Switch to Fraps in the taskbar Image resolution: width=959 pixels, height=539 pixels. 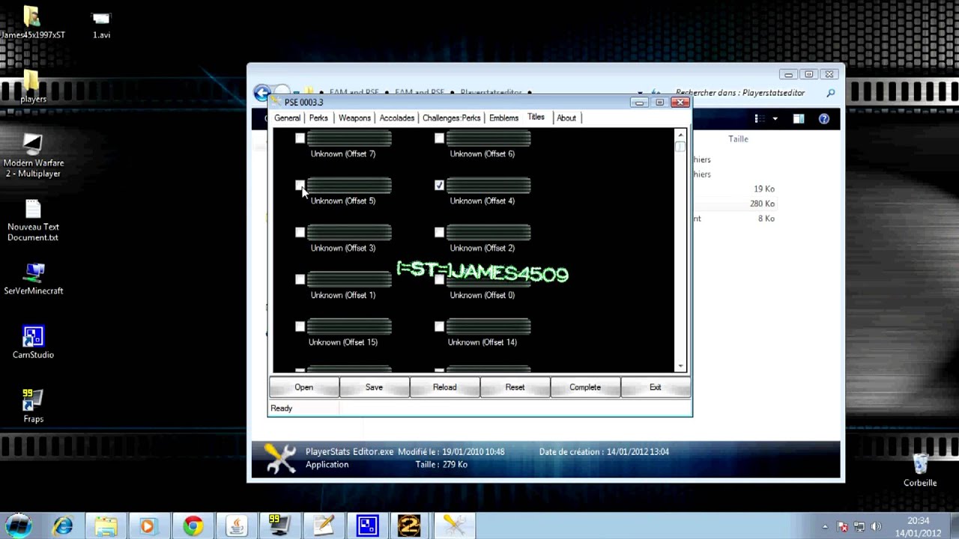(x=279, y=526)
